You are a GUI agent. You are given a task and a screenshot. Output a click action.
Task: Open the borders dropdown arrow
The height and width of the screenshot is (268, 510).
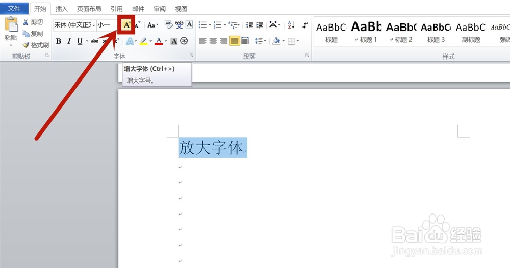(x=298, y=41)
